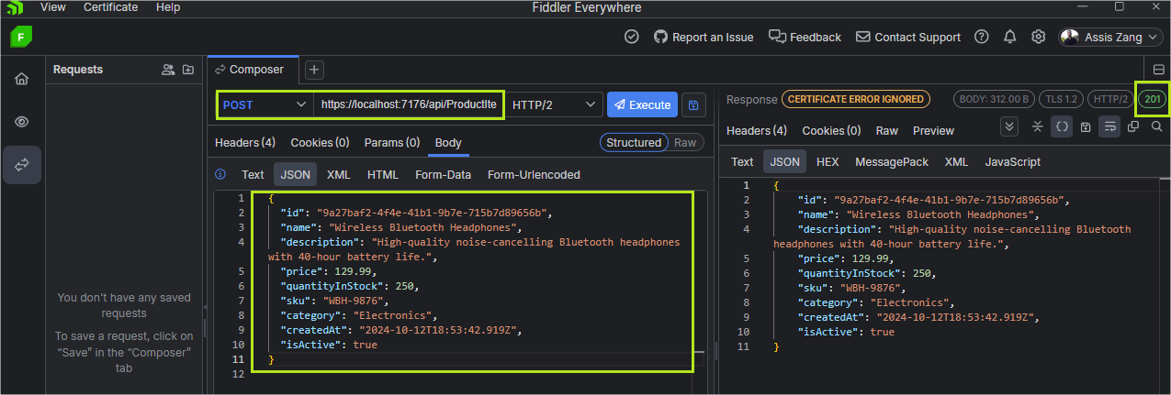Click the body info circle icon

coord(220,174)
